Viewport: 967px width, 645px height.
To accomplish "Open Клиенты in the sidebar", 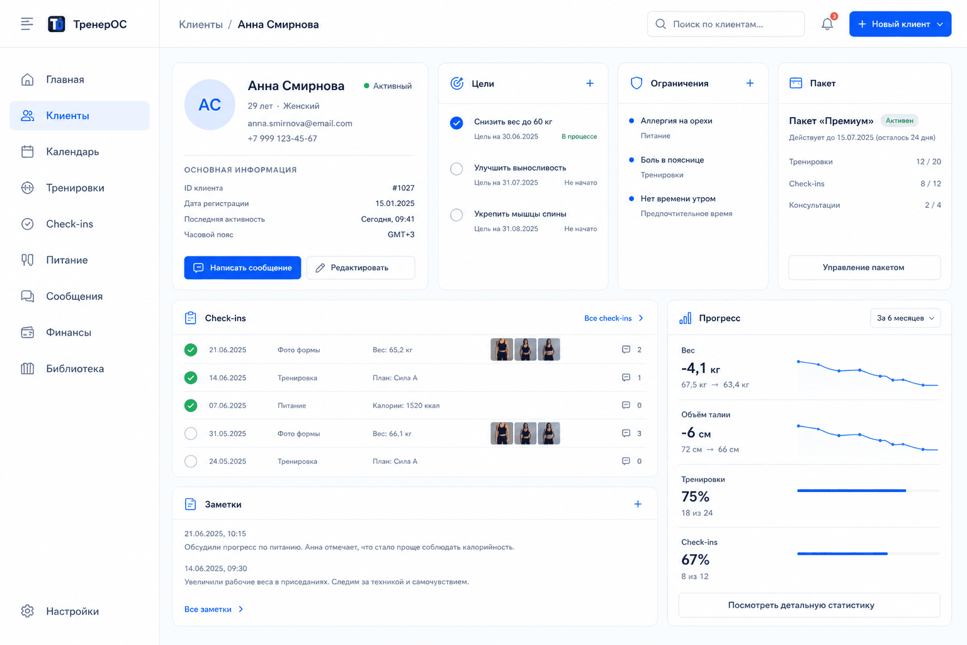I will point(79,115).
